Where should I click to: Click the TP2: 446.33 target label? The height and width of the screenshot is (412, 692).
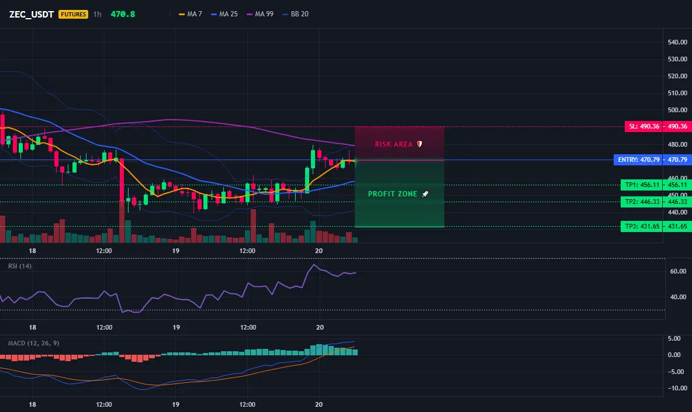point(642,202)
